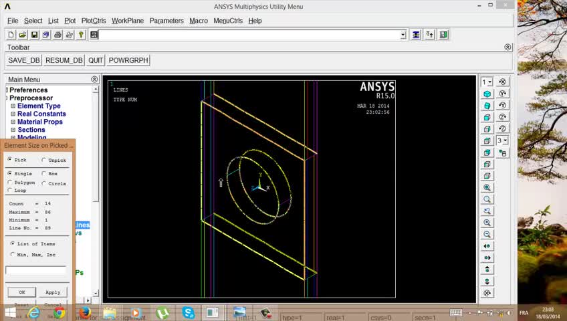This screenshot has width=567, height=321.
Task: Click the Zoom Out minus magnifier icon
Action: click(x=487, y=234)
